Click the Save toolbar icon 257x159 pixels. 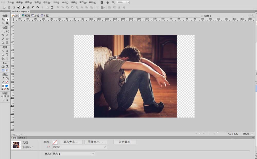[9, 7]
